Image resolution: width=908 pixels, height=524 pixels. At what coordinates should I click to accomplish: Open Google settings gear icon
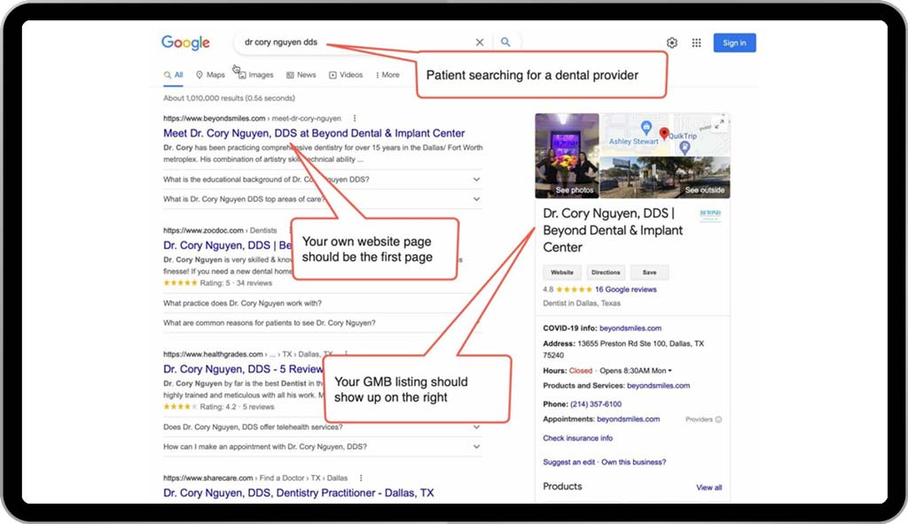click(672, 42)
